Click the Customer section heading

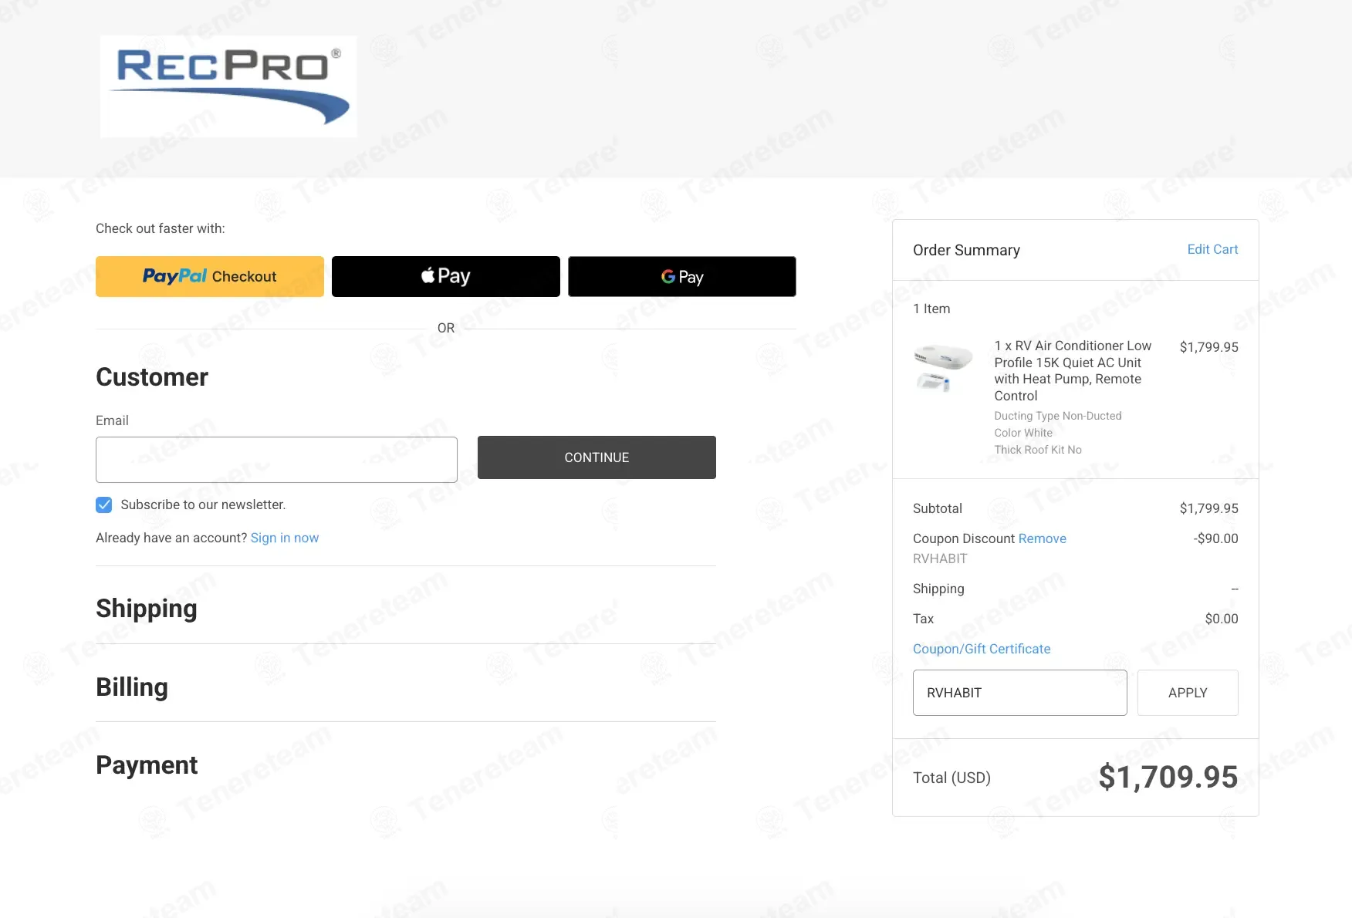click(152, 377)
